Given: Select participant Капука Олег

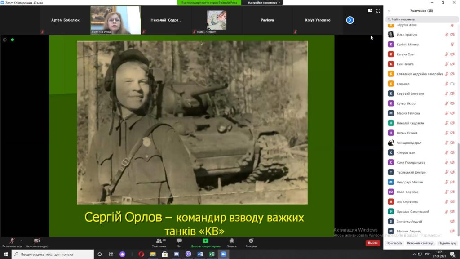Looking at the screenshot, I should (421, 54).
